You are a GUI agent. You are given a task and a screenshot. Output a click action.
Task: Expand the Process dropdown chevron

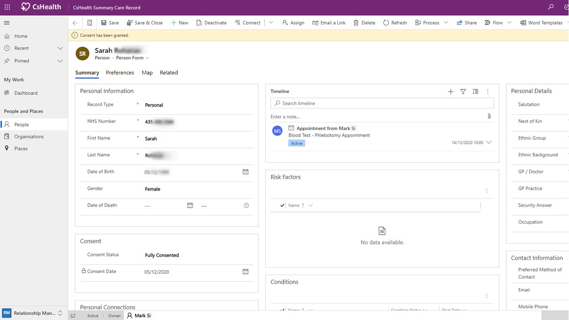pos(446,23)
